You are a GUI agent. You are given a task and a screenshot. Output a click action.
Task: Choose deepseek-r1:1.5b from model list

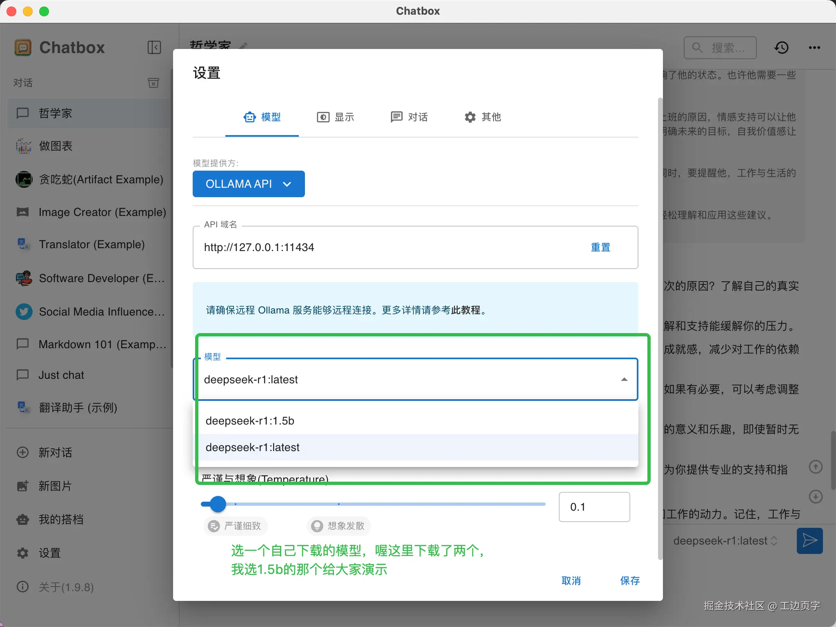pyautogui.click(x=250, y=421)
